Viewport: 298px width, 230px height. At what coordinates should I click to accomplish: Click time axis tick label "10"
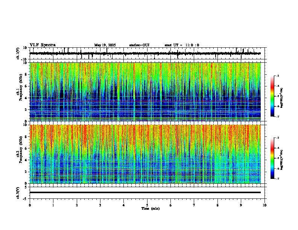click(x=265, y=205)
